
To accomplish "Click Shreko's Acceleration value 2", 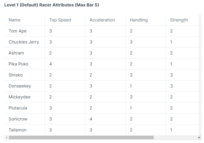I will 91,75.
